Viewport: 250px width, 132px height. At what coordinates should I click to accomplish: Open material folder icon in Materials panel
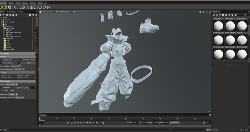coord(223,15)
